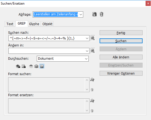This screenshot has height=120, width=151.
Task: Expand Suchen nach history dropdown arrow
Action: pyautogui.click(x=87, y=38)
